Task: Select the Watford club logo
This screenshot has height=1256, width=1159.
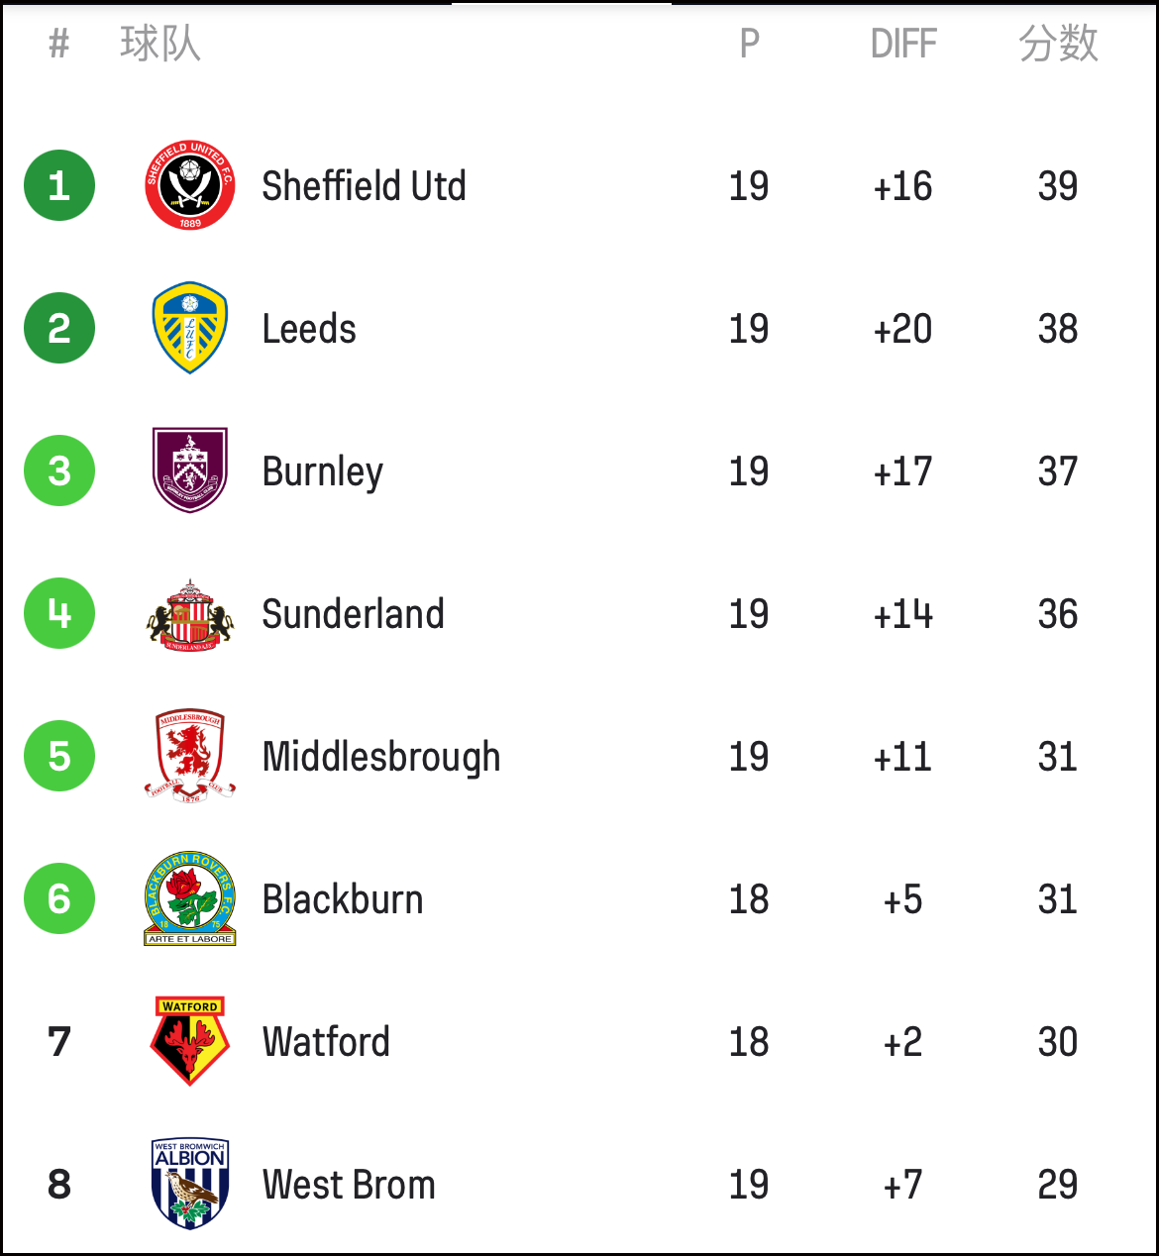Action: point(190,1041)
